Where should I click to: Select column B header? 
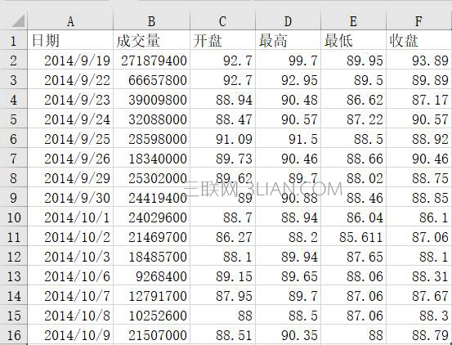coord(152,21)
